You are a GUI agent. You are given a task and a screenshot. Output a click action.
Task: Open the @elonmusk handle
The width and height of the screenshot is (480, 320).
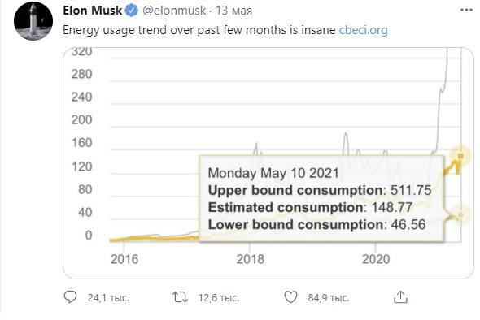pyautogui.click(x=174, y=11)
